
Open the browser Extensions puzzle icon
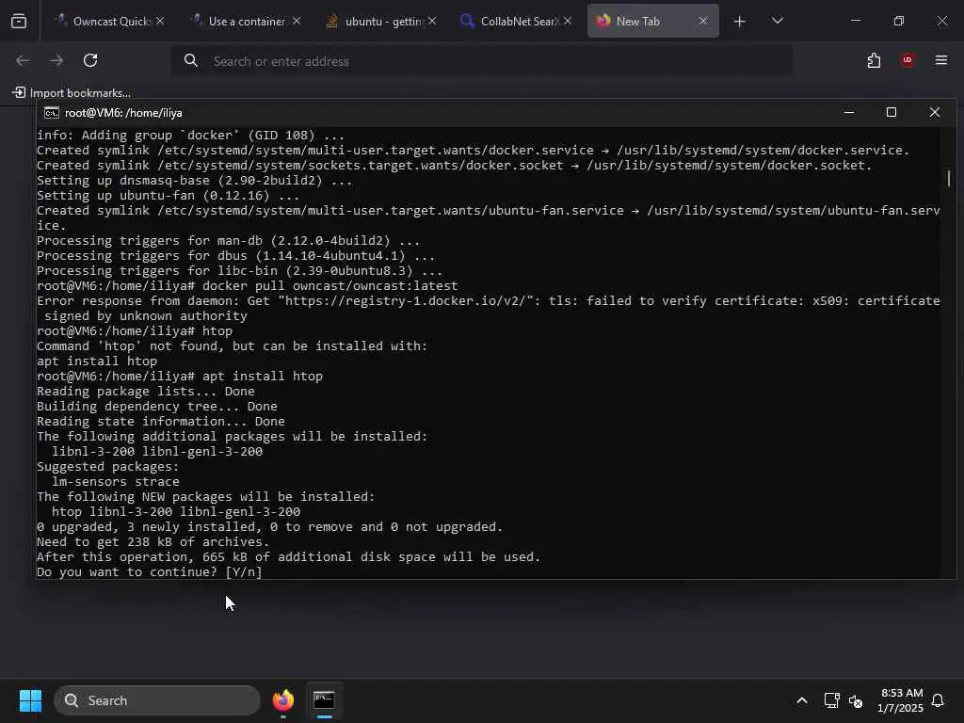point(874,60)
